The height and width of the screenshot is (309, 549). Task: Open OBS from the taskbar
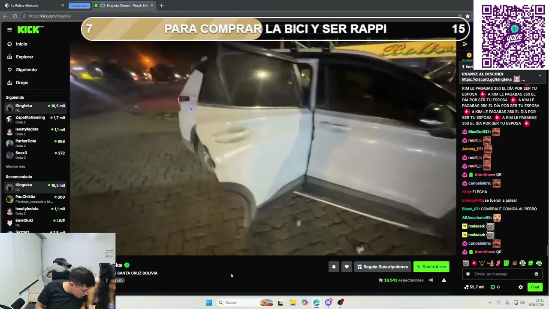coord(340,303)
